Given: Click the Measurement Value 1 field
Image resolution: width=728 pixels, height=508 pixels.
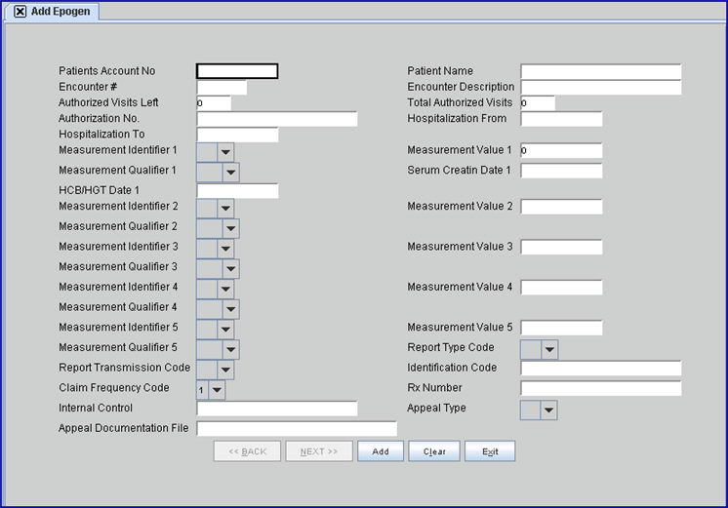Looking at the screenshot, I should (561, 150).
